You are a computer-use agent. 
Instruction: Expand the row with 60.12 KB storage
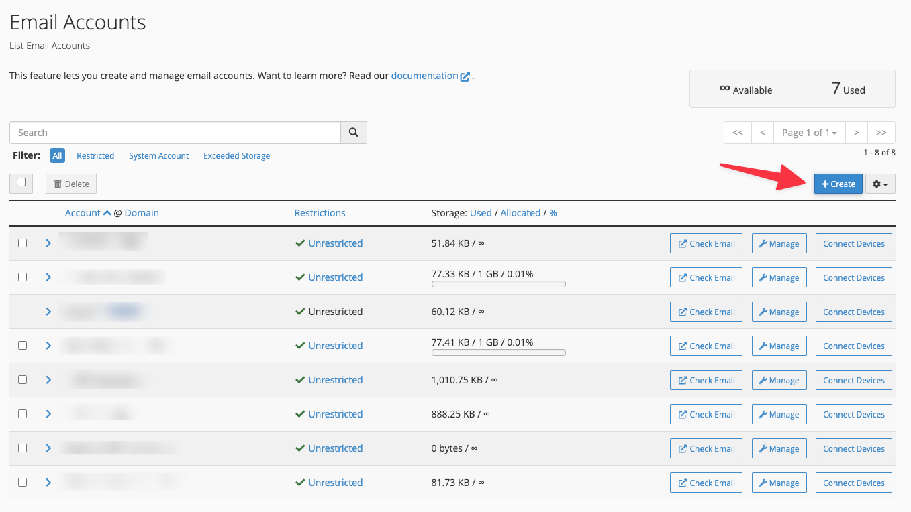(48, 312)
